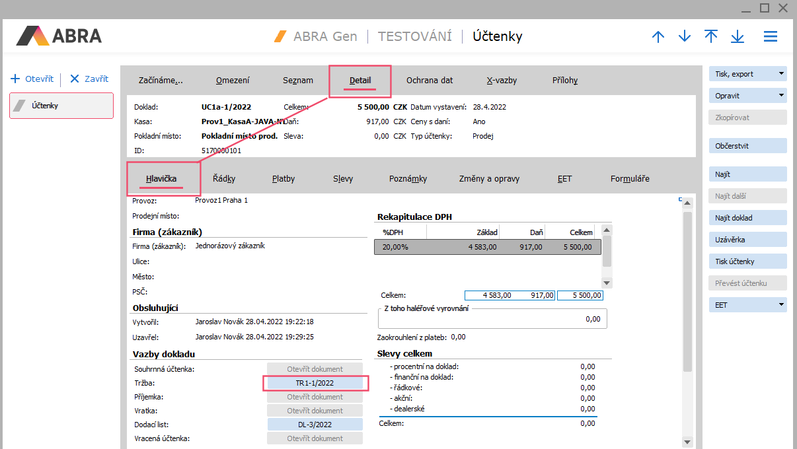Click the Zavřít X icon
The width and height of the screenshot is (797, 449).
tap(74, 79)
